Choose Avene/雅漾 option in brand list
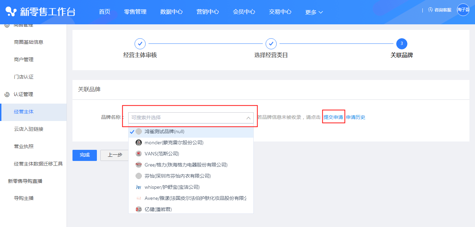 191,198
